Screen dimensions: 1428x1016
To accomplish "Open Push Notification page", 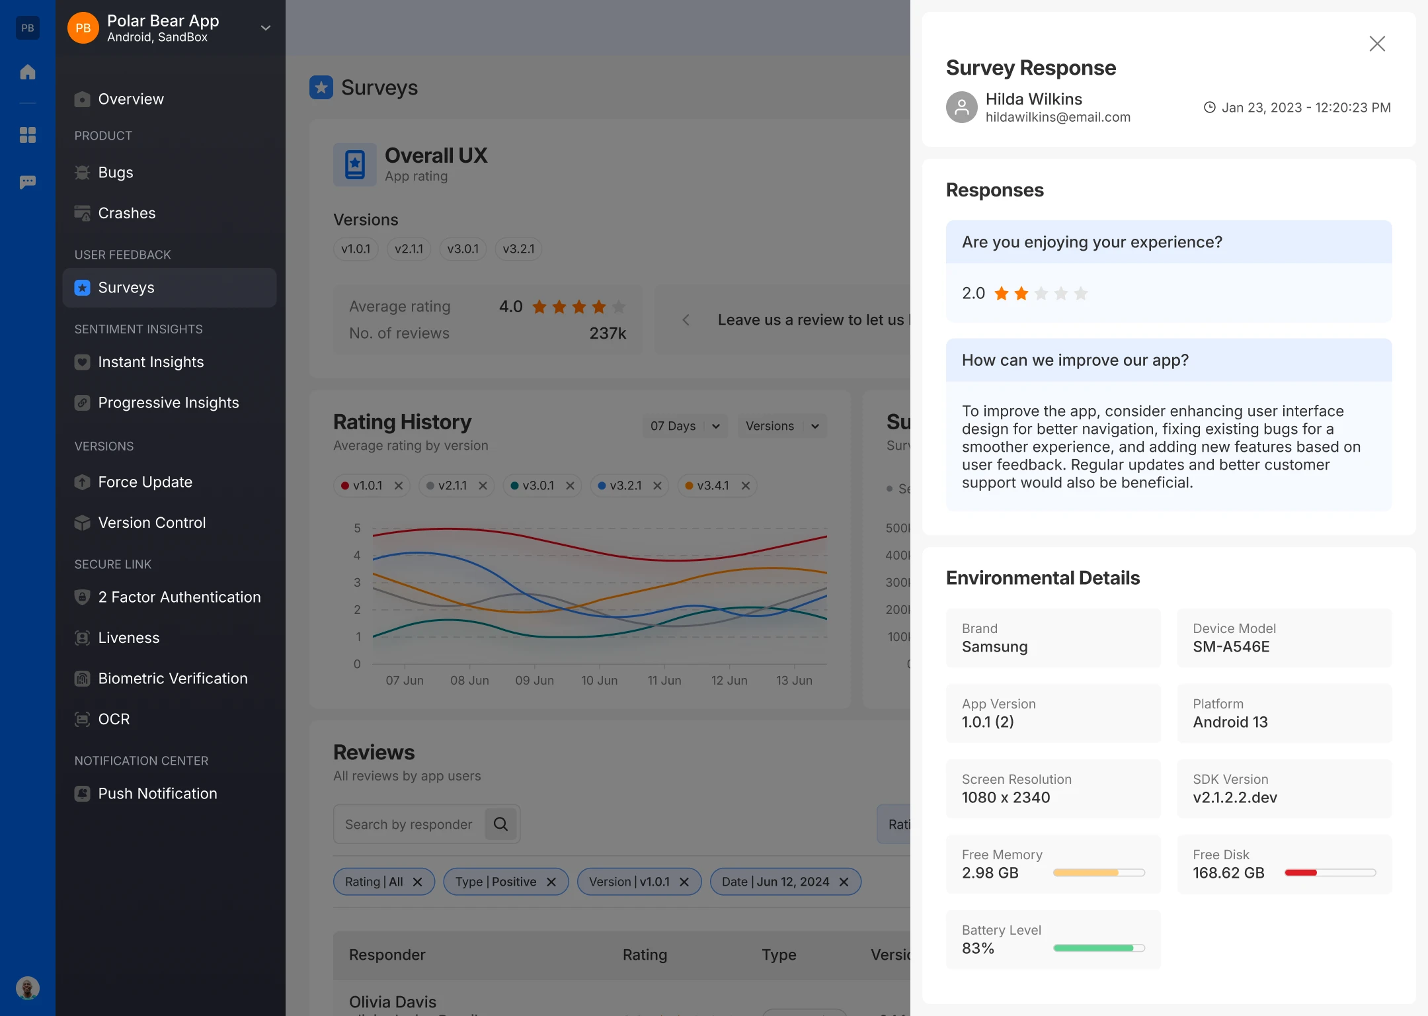I will 157,793.
